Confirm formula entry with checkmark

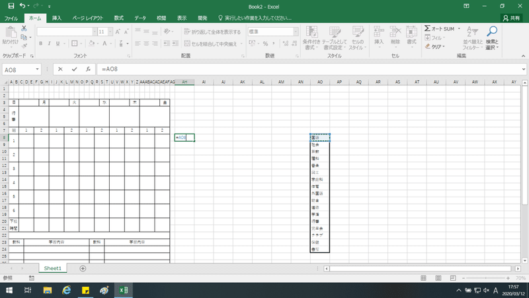point(74,70)
